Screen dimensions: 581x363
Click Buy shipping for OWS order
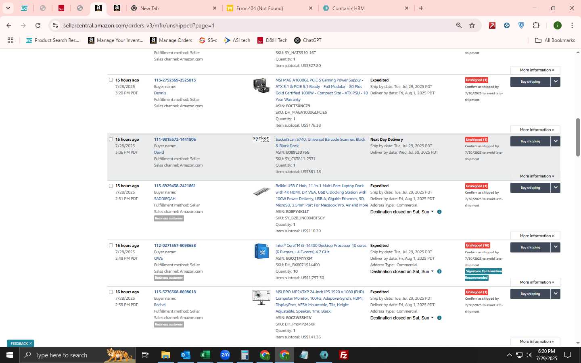coord(530,247)
